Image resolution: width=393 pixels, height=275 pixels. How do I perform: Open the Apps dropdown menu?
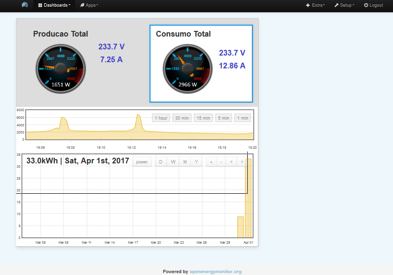click(89, 5)
